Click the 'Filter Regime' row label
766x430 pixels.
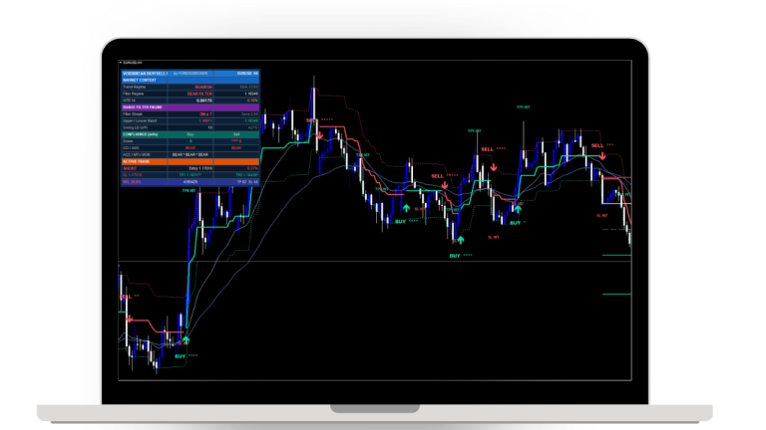pos(134,94)
